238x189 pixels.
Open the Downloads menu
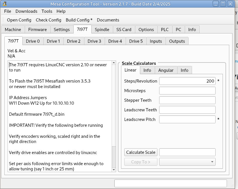(x=26, y=11)
